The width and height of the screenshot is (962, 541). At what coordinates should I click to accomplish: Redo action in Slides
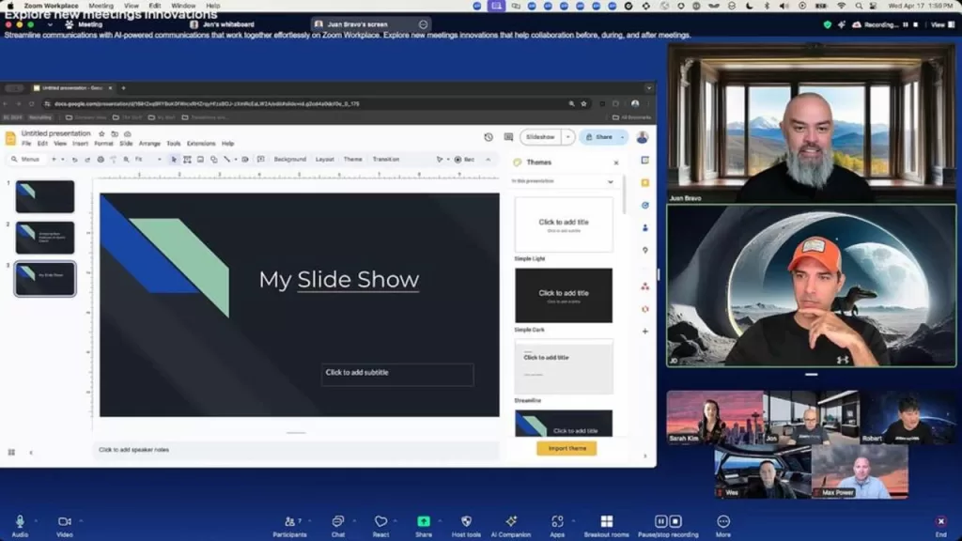[x=87, y=160]
